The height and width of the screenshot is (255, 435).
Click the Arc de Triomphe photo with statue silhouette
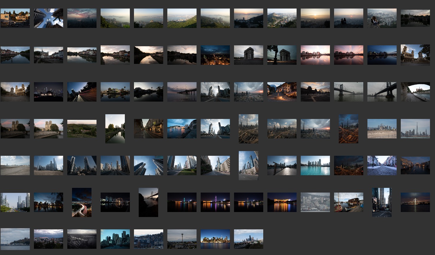click(x=282, y=55)
